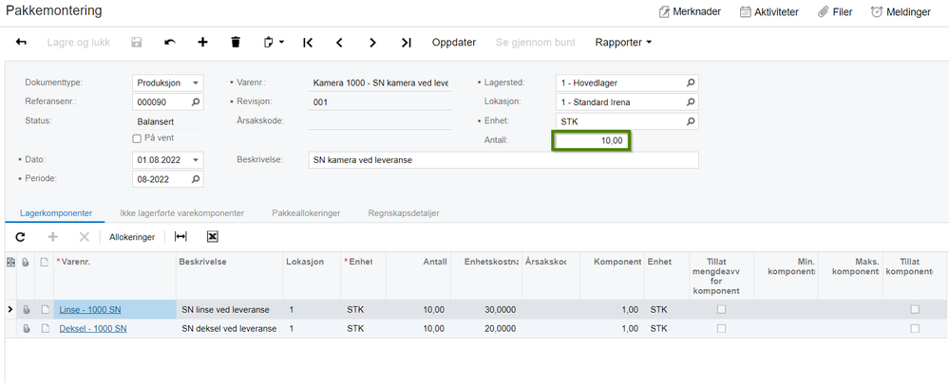The height and width of the screenshot is (383, 949).
Task: Click paperclip icon in Linse row
Action: coord(26,310)
